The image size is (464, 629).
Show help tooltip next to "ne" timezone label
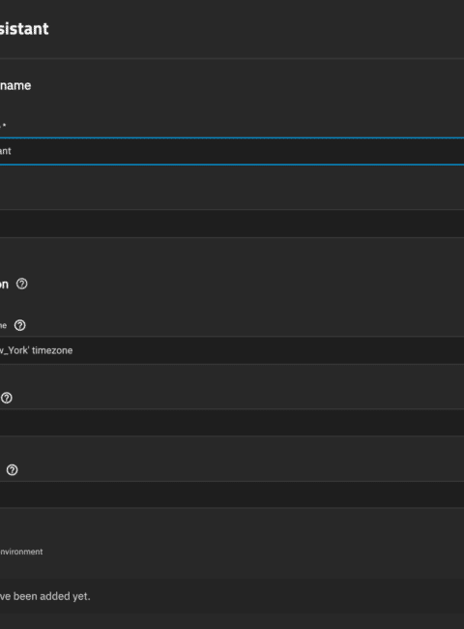[x=19, y=325]
